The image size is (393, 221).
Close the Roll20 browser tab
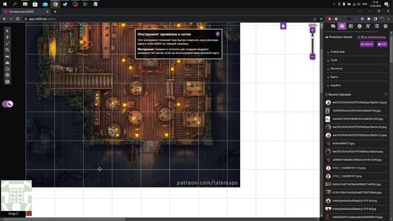[47, 12]
